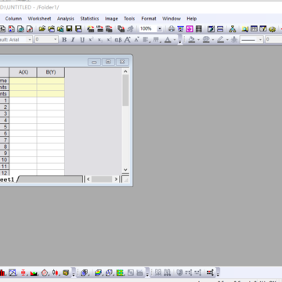Select the B(Y) column header
Image resolution: width=282 pixels, height=282 pixels.
click(x=51, y=72)
